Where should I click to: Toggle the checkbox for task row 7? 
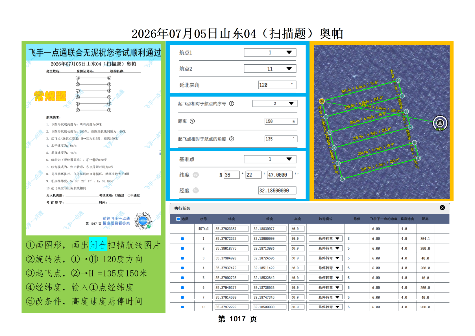tap(182, 297)
